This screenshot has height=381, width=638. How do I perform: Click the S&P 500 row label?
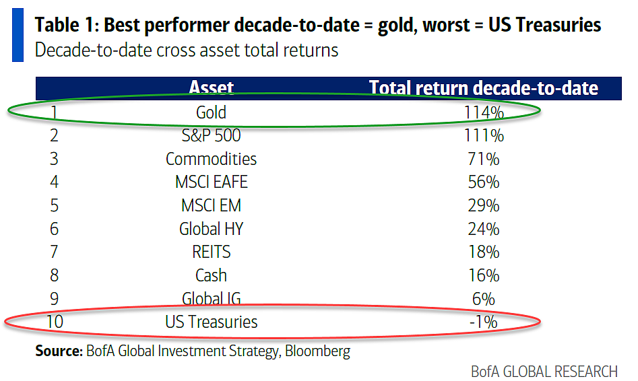pyautogui.click(x=211, y=135)
